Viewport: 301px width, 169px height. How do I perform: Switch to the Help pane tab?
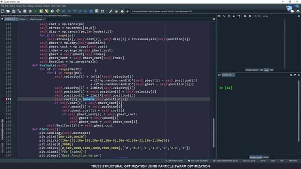coord(261,70)
